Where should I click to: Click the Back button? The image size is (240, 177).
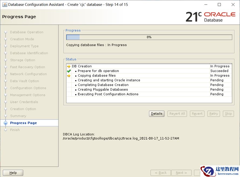coord(161,173)
